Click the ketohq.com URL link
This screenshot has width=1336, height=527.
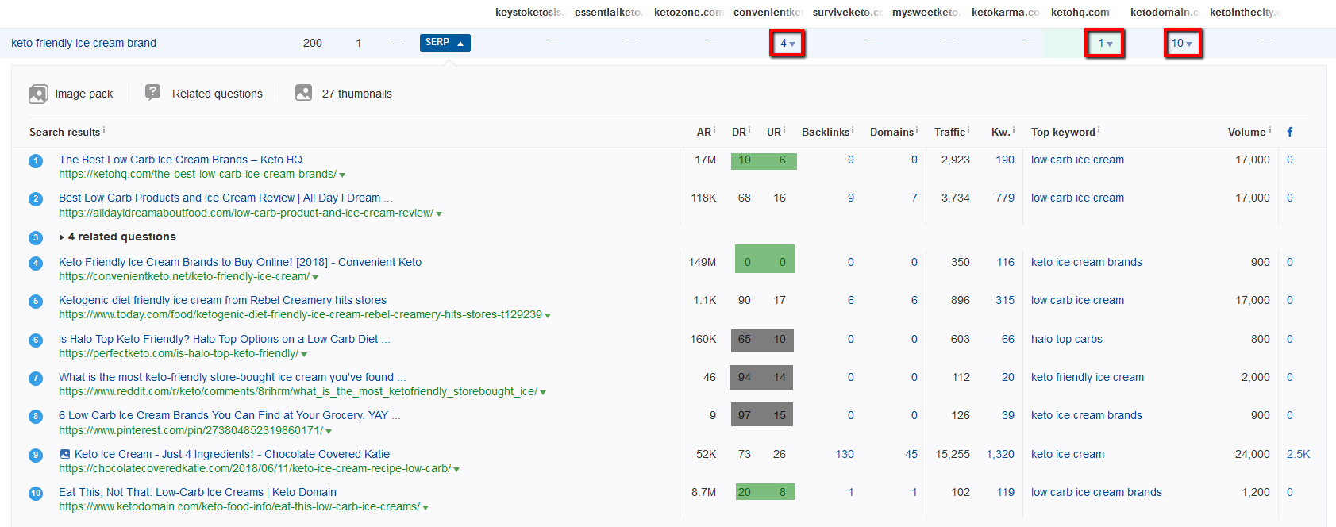click(x=198, y=174)
